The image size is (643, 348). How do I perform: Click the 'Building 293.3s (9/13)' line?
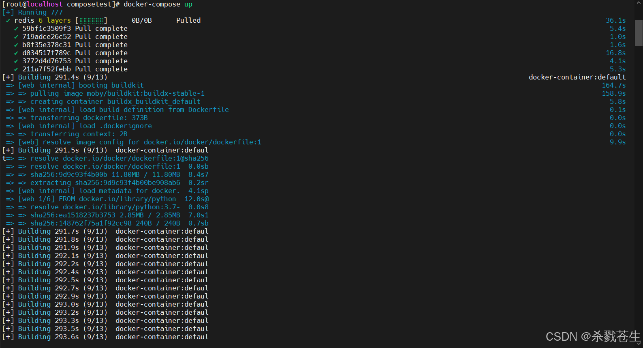tap(105, 320)
